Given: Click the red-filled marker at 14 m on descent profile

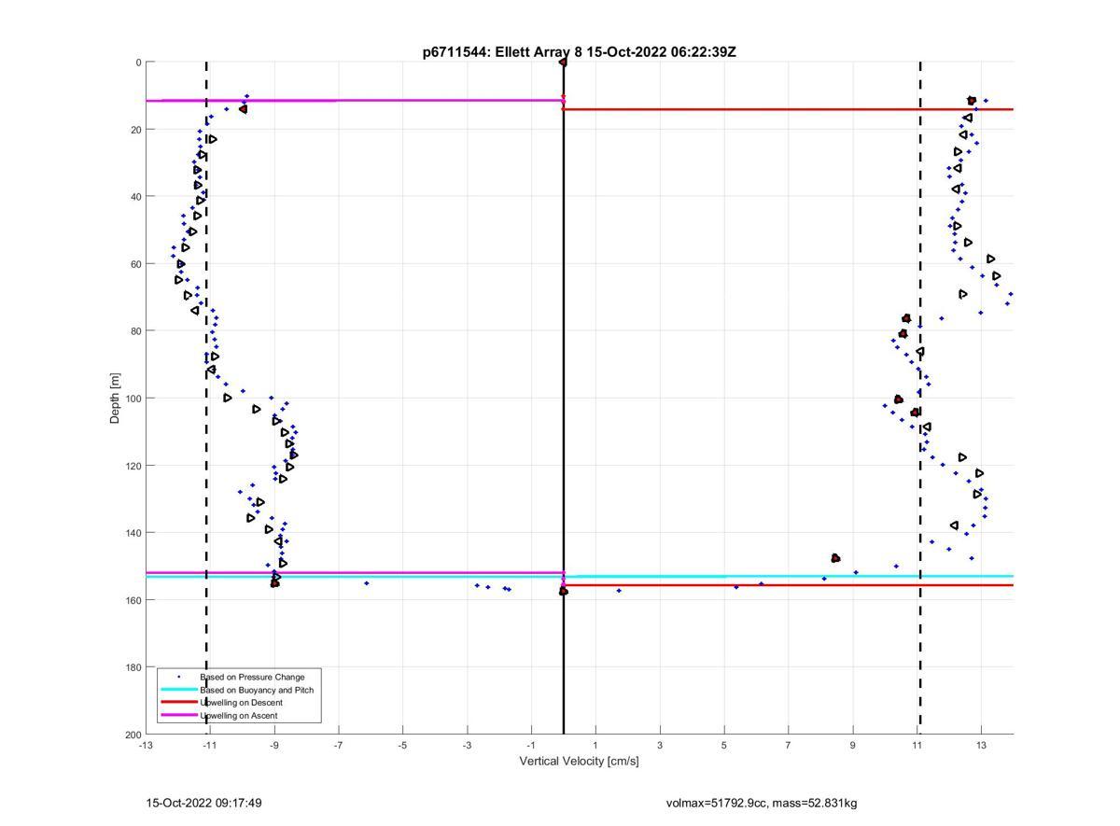Looking at the screenshot, I should [x=243, y=109].
